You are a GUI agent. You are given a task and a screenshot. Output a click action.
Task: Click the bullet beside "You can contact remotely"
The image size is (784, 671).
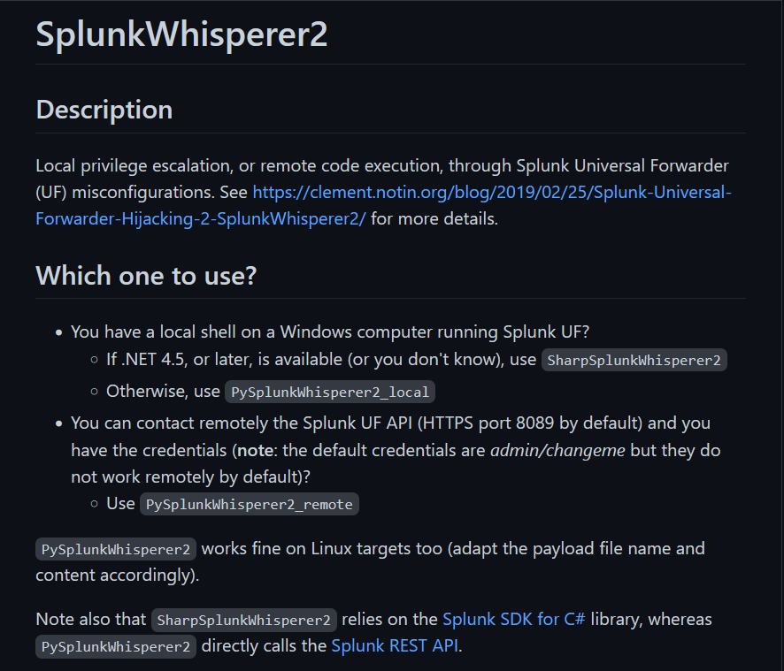(x=59, y=423)
